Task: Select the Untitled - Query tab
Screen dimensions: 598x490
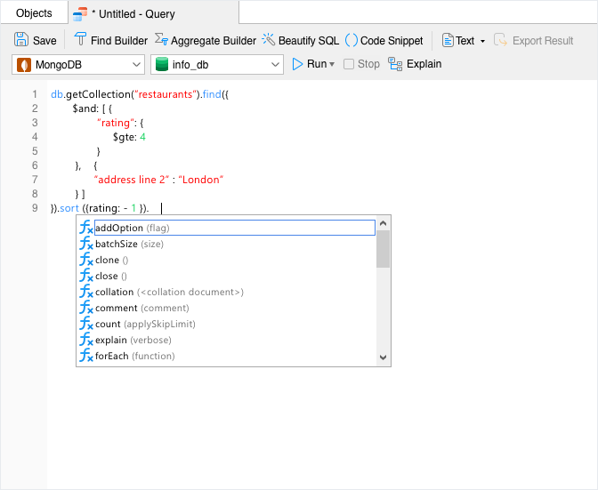Action: point(154,13)
